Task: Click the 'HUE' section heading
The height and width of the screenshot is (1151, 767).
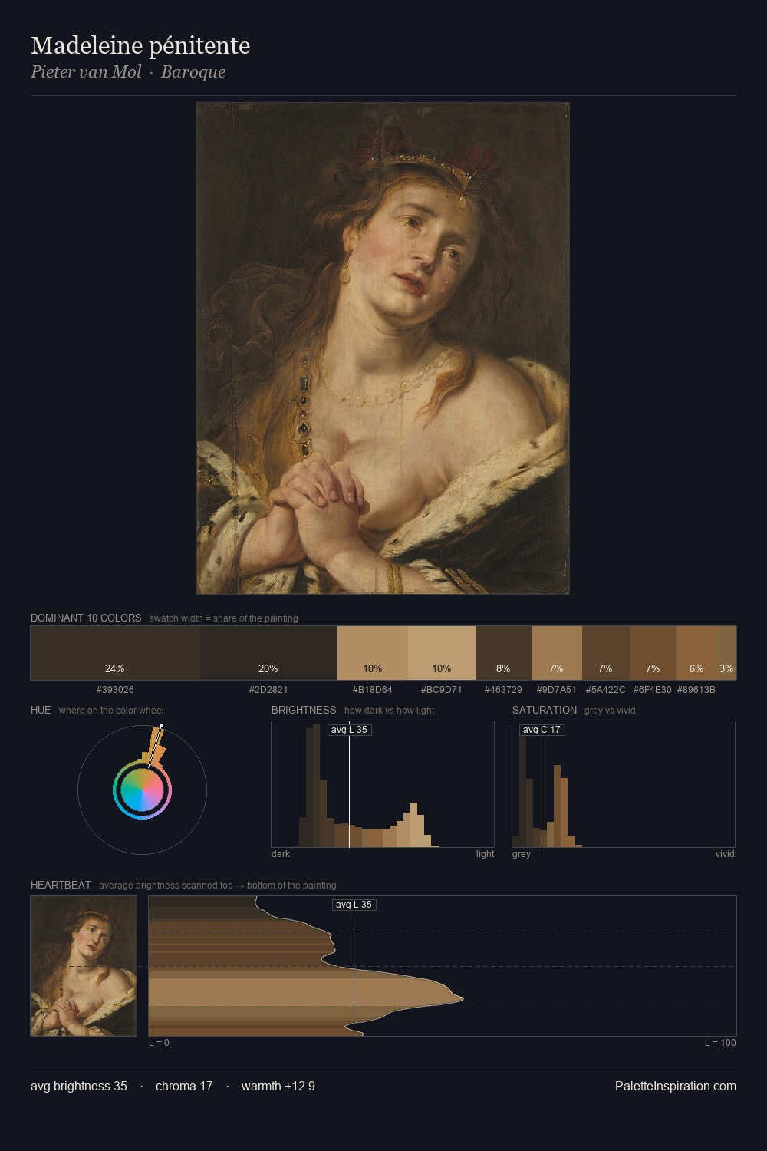Action: [x=41, y=710]
